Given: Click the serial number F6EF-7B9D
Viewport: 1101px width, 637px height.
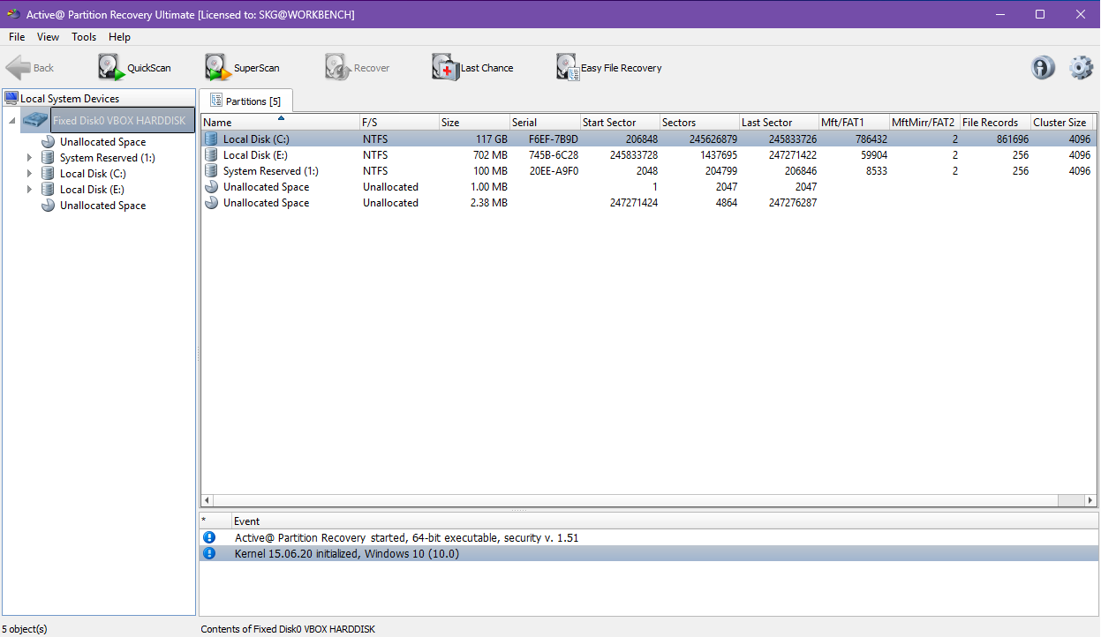Looking at the screenshot, I should point(554,139).
